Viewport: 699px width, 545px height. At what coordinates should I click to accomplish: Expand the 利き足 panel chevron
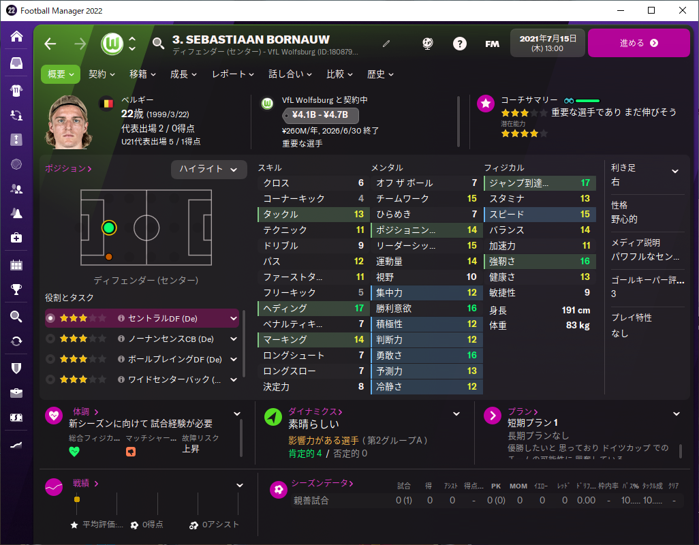pyautogui.click(x=675, y=171)
